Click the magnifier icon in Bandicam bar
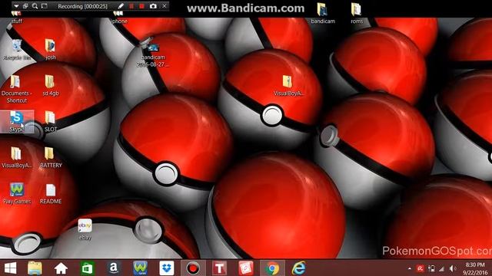492x276 pixels. coord(35,6)
